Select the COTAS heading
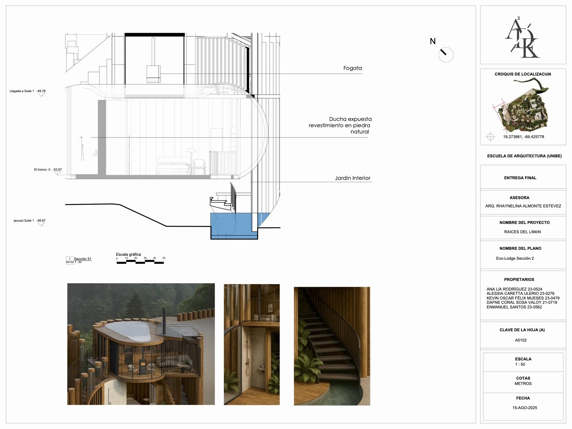This screenshot has height=429, width=572. (523, 378)
